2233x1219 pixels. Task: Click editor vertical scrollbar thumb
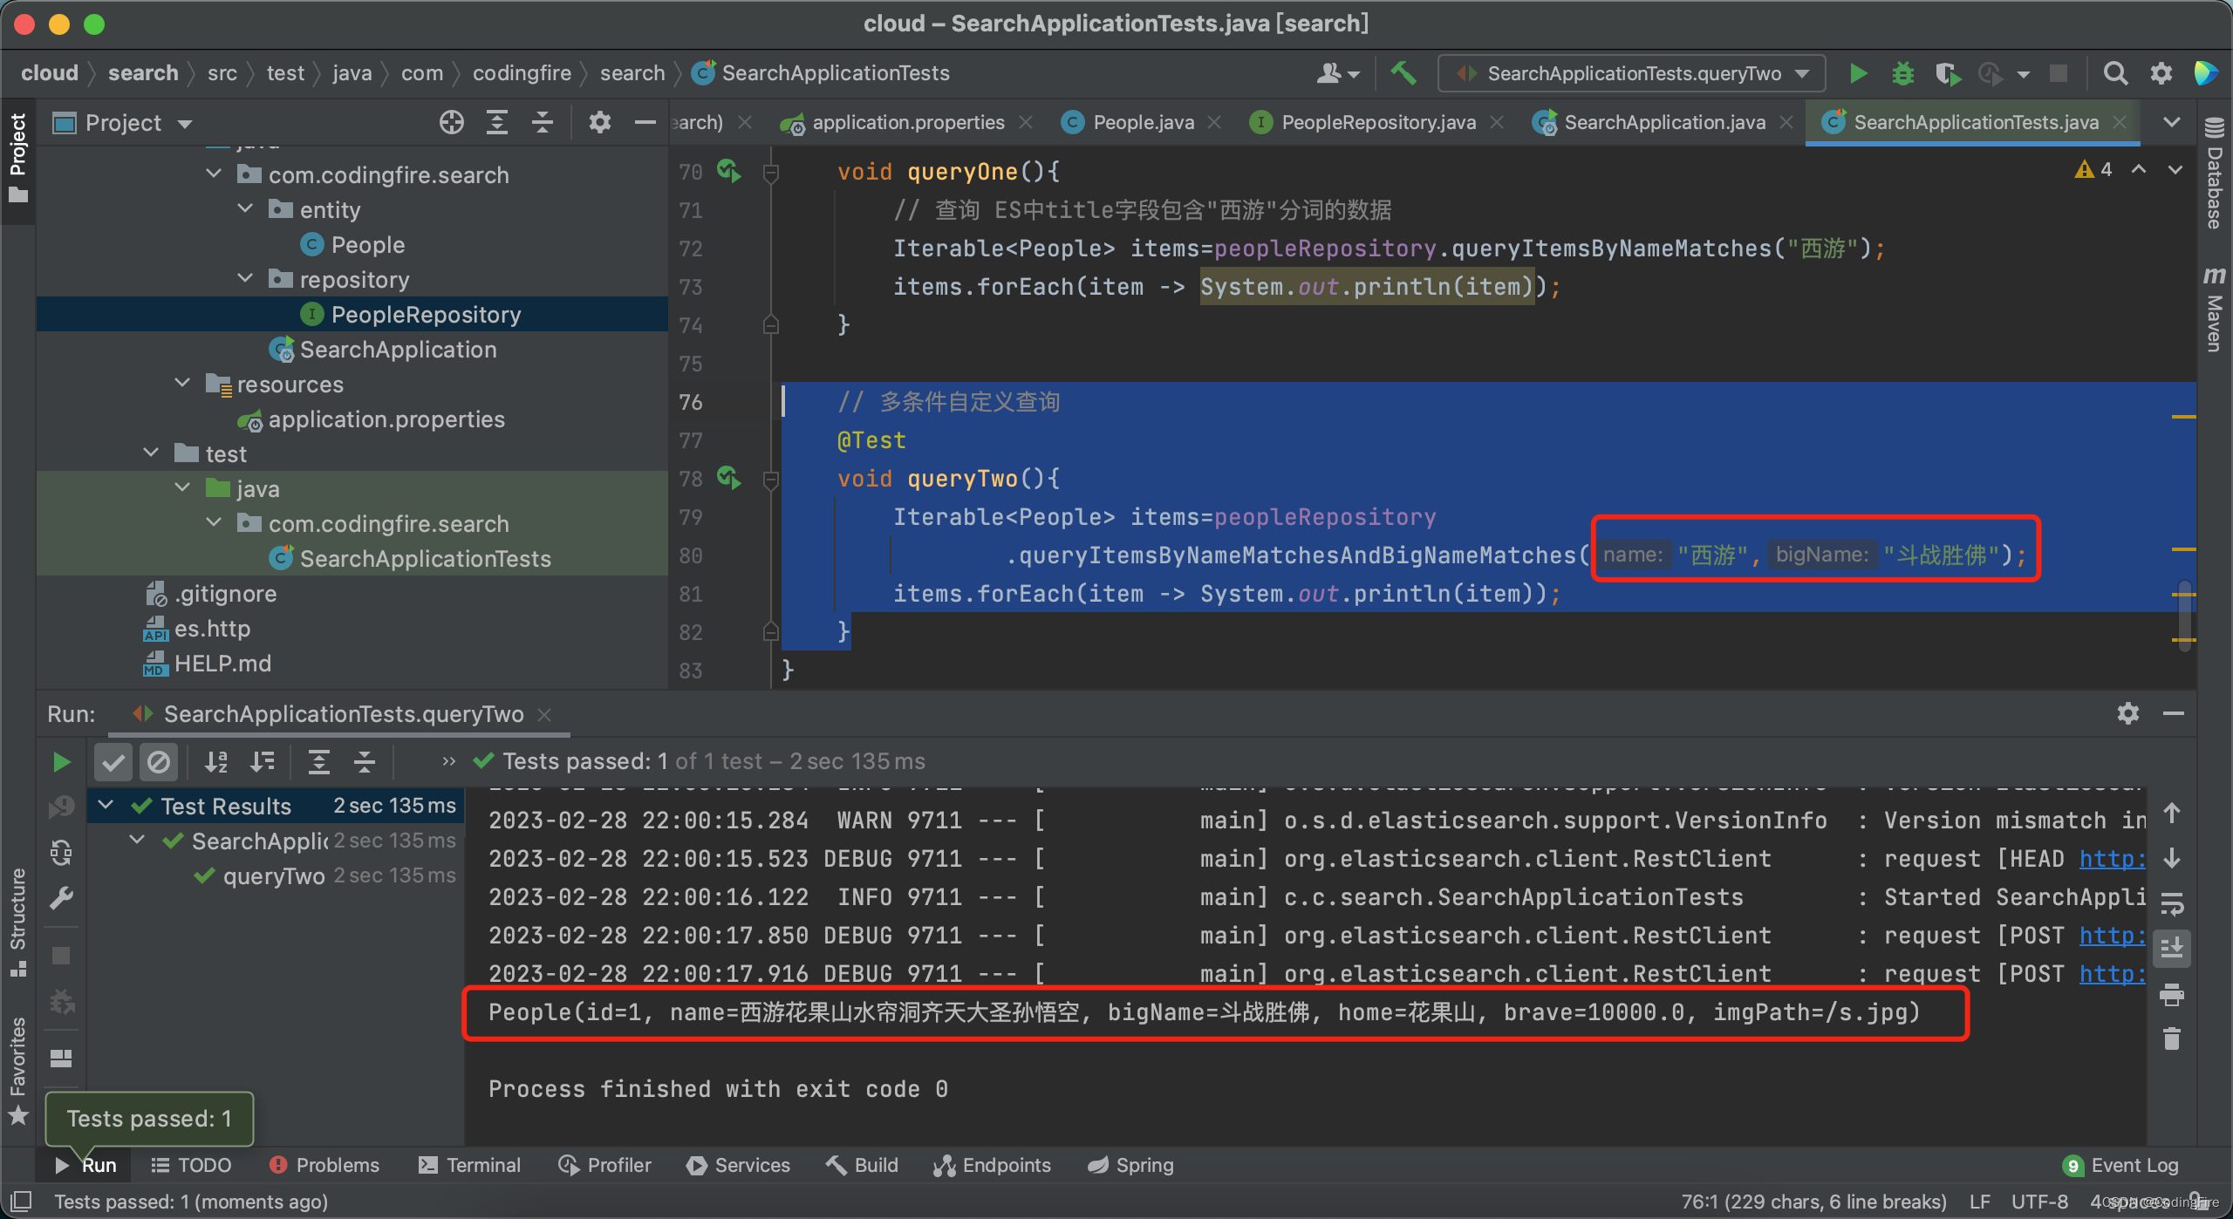pos(2185,616)
